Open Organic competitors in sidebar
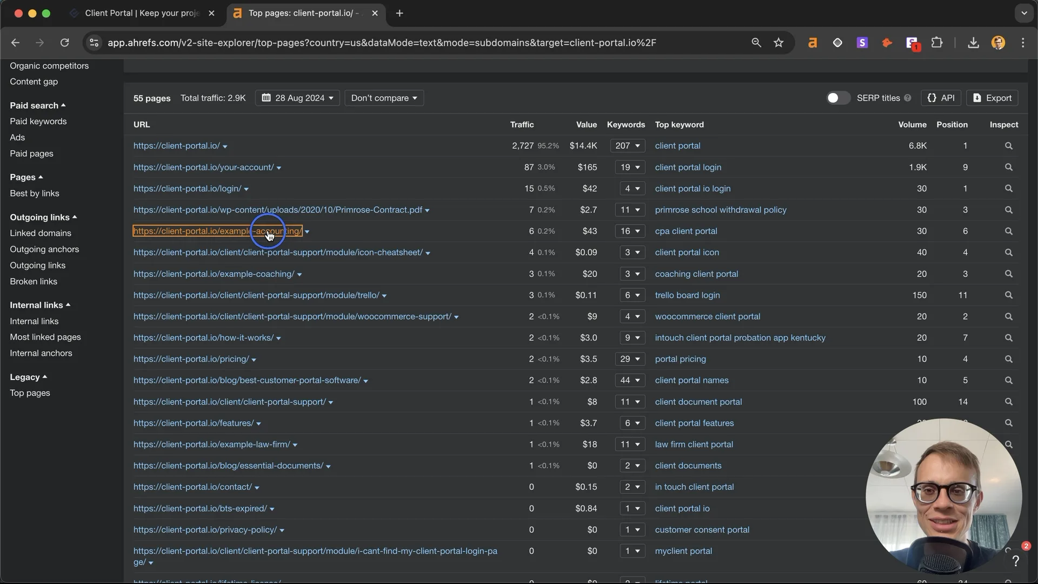 point(49,66)
